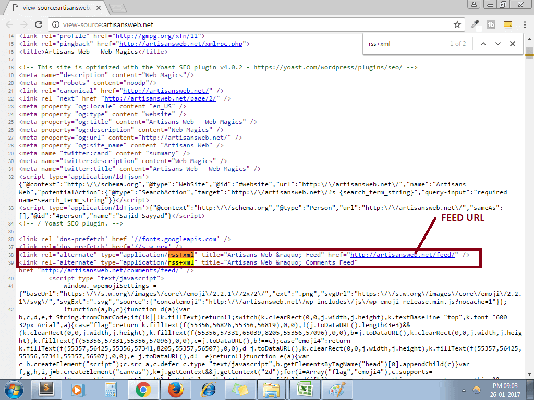
Task: Go forward to the next page
Action: [x=24, y=24]
